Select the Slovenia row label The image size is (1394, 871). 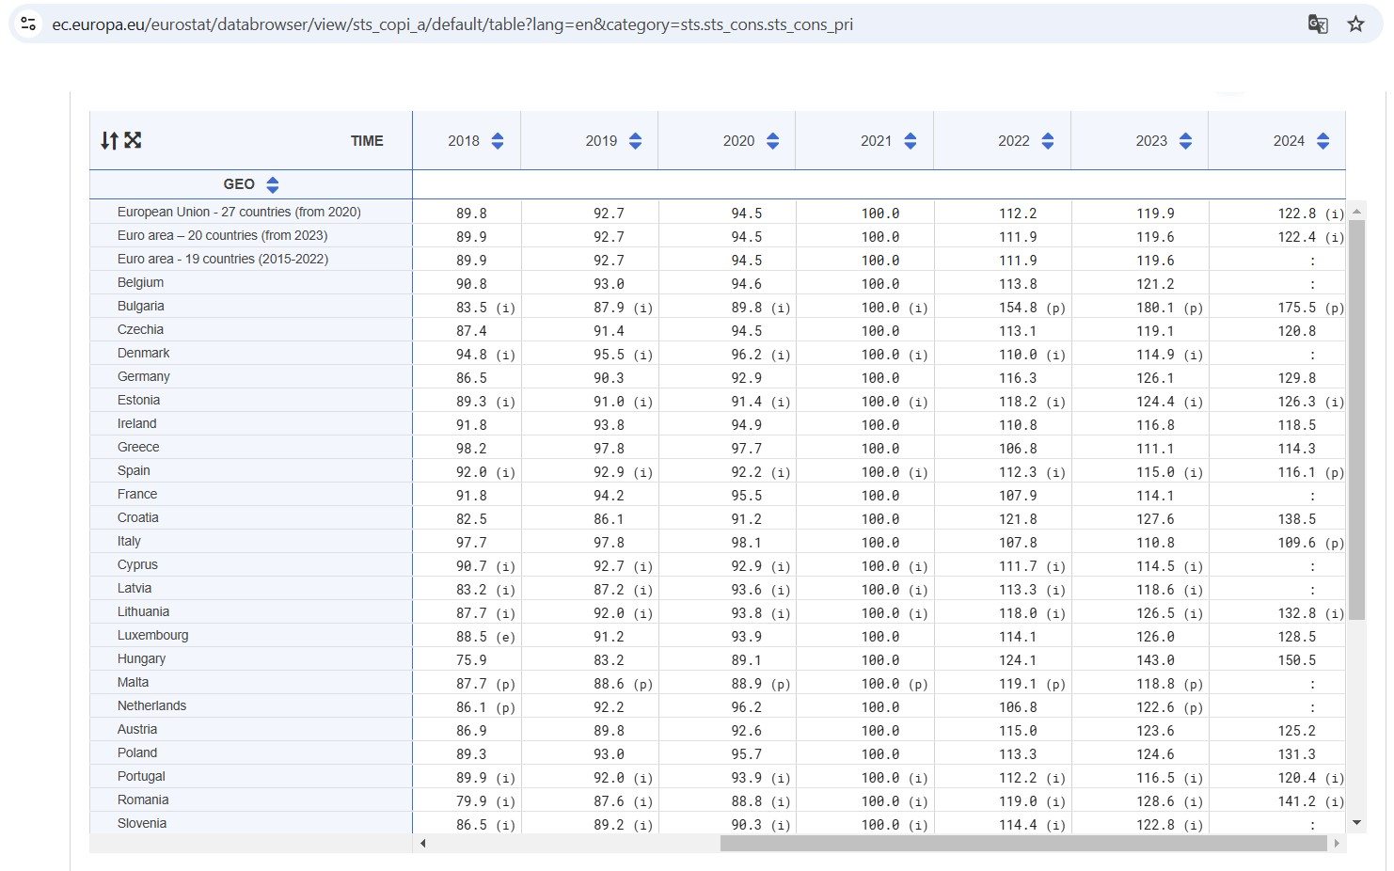point(142,824)
